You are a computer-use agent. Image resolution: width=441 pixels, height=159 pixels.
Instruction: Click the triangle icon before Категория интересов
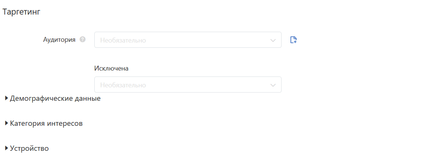pyautogui.click(x=6, y=124)
